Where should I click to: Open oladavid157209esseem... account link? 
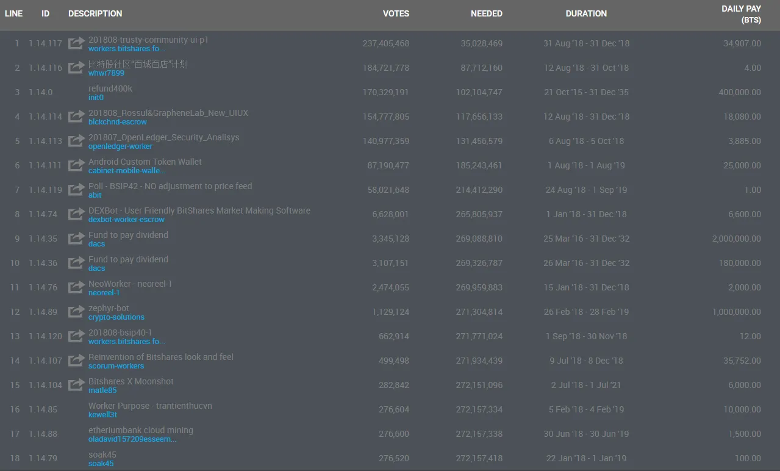[x=132, y=439]
